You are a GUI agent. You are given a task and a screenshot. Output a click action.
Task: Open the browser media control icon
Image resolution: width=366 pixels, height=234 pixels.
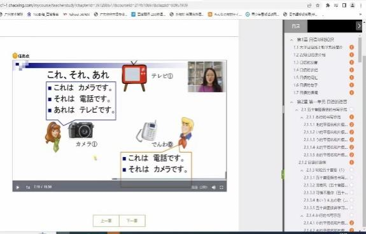(336, 5)
